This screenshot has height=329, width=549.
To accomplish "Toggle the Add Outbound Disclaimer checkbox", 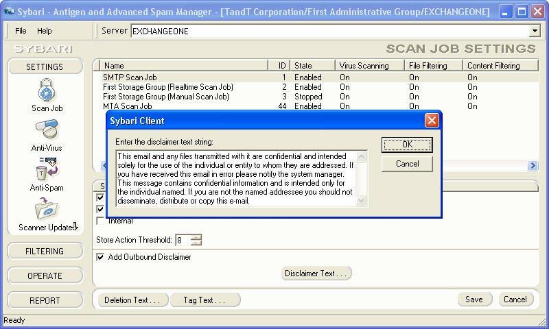I will click(101, 257).
